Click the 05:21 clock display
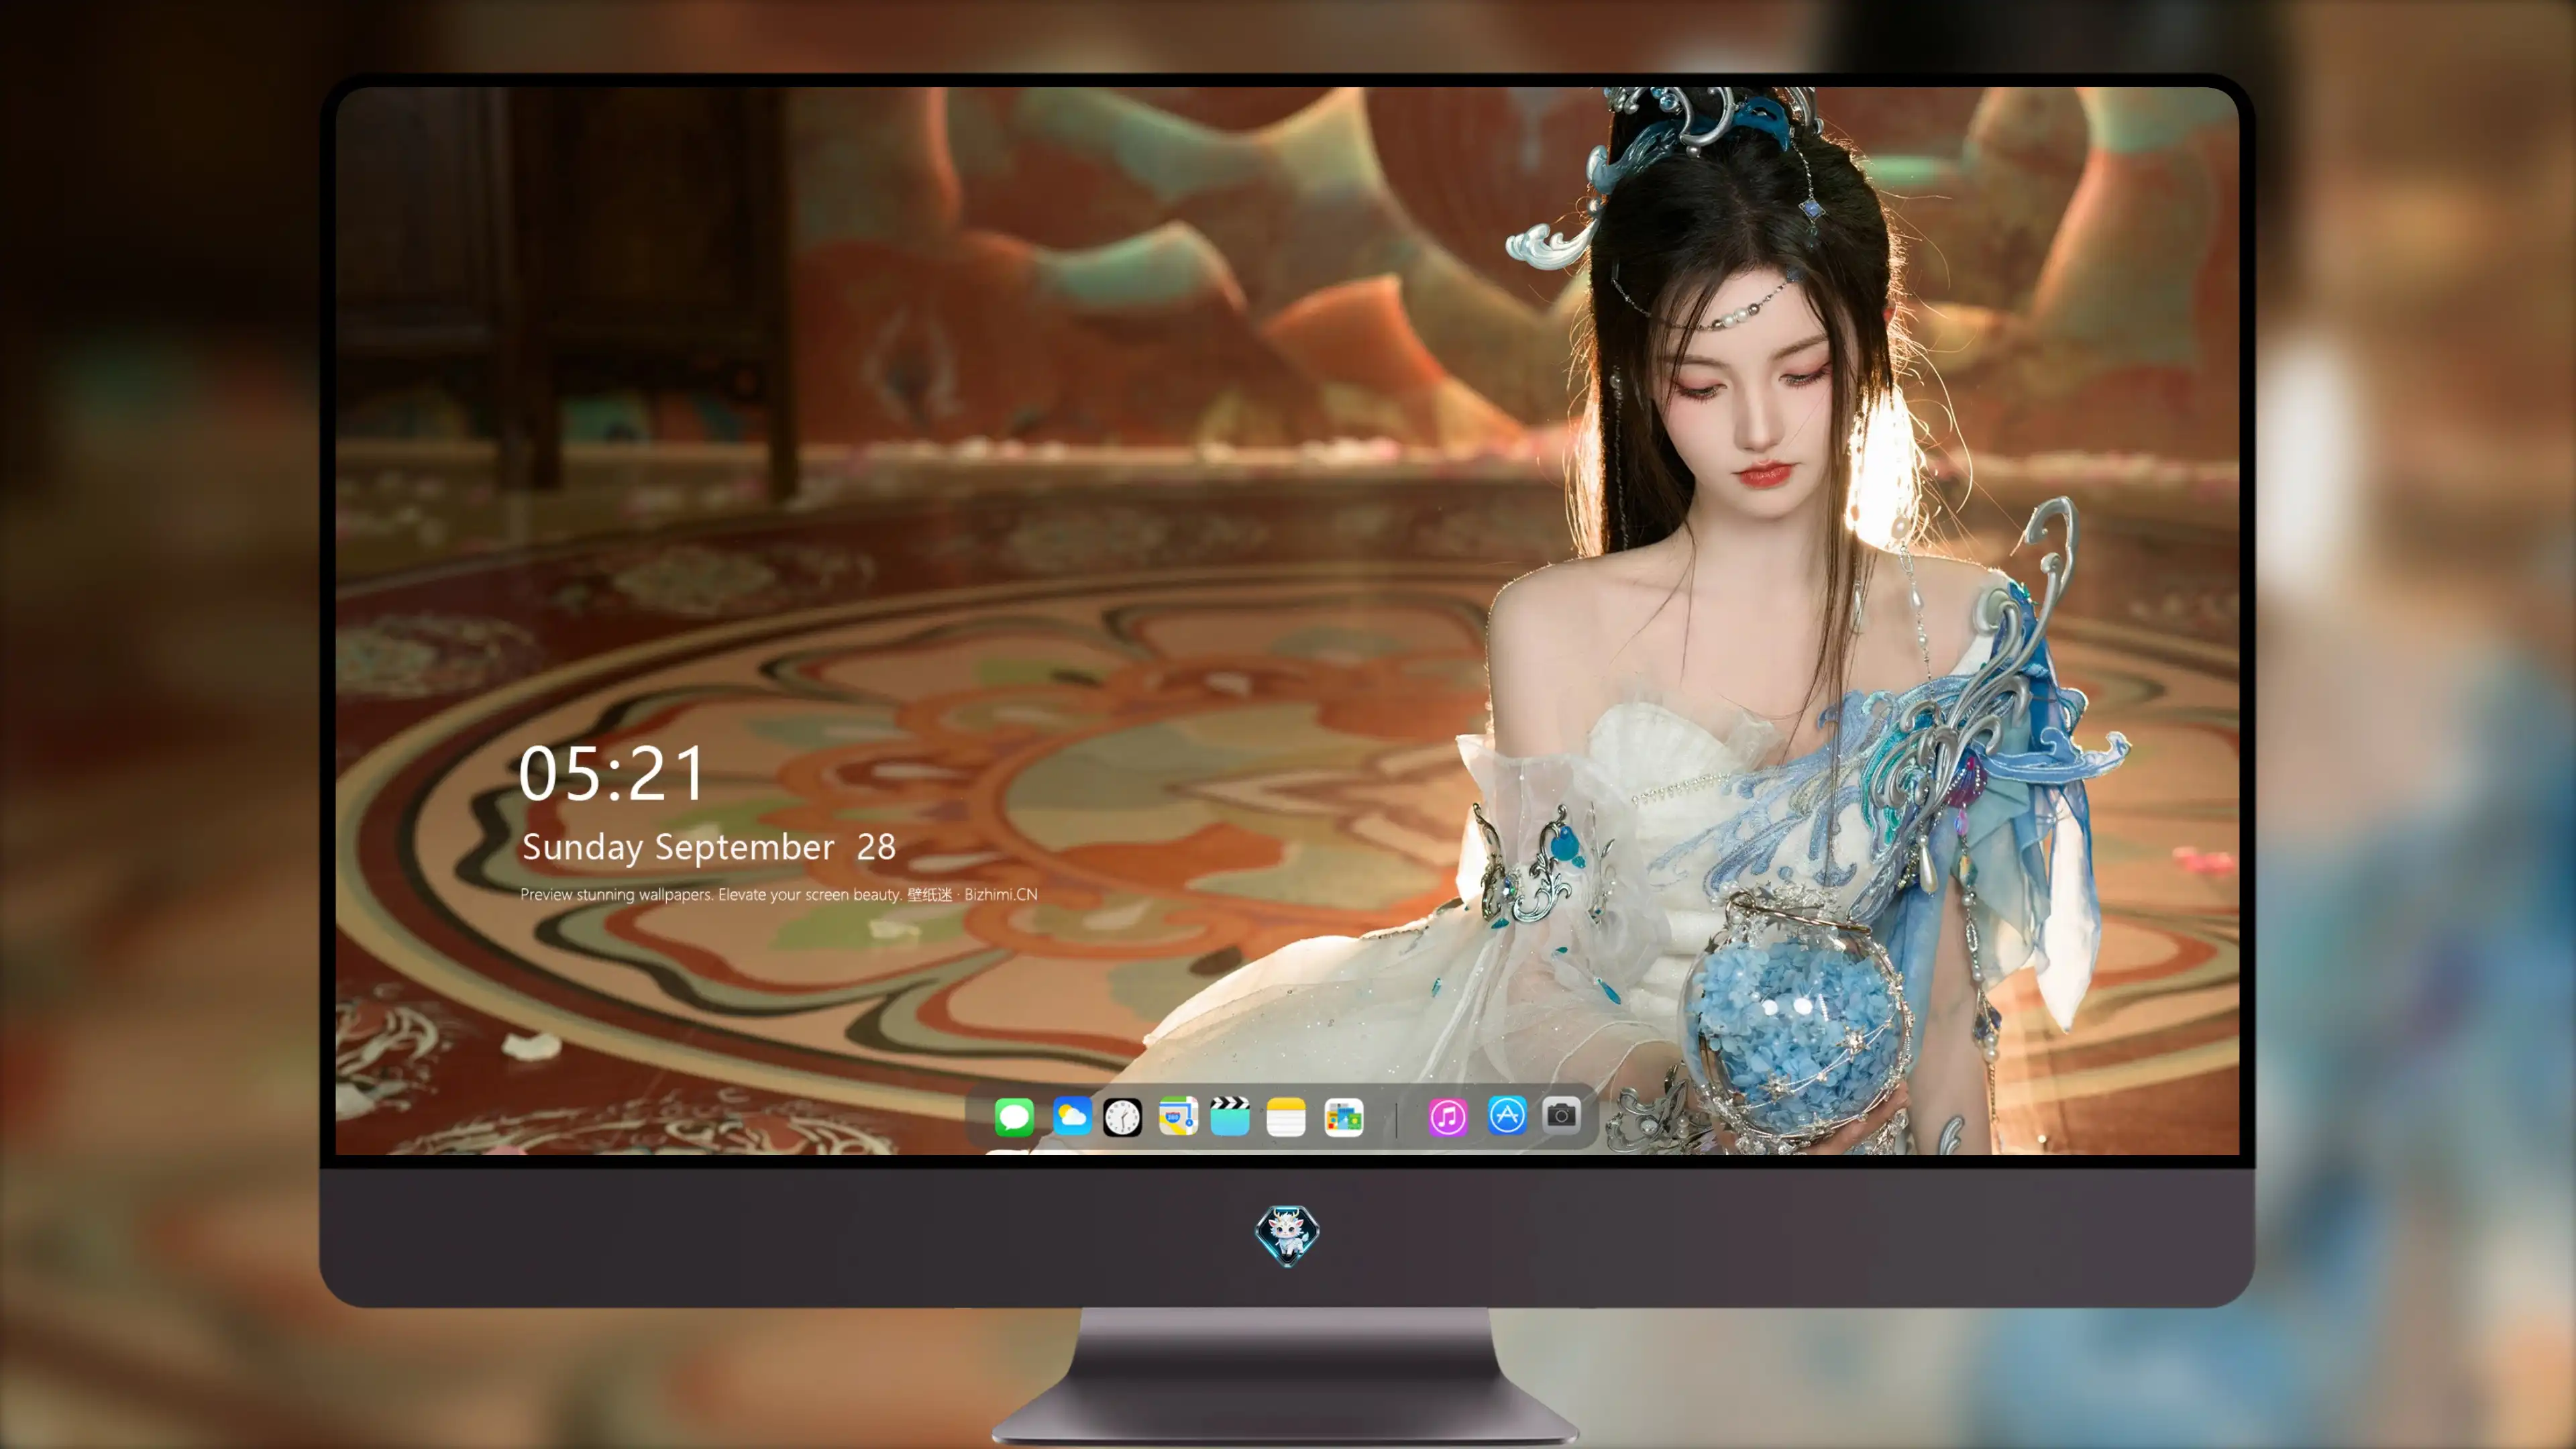The width and height of the screenshot is (2576, 1449). point(612,774)
